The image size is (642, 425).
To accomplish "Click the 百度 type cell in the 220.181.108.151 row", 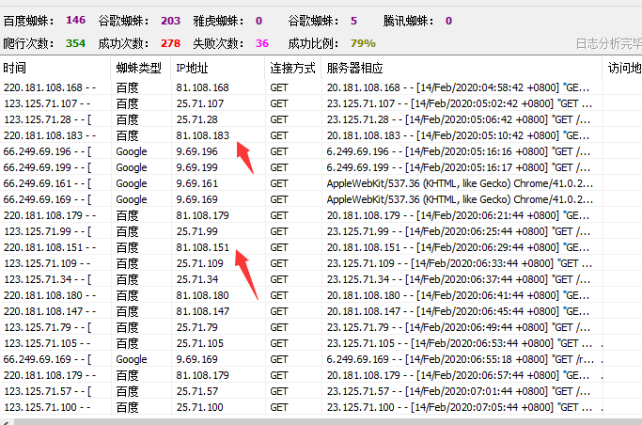I will click(127, 247).
